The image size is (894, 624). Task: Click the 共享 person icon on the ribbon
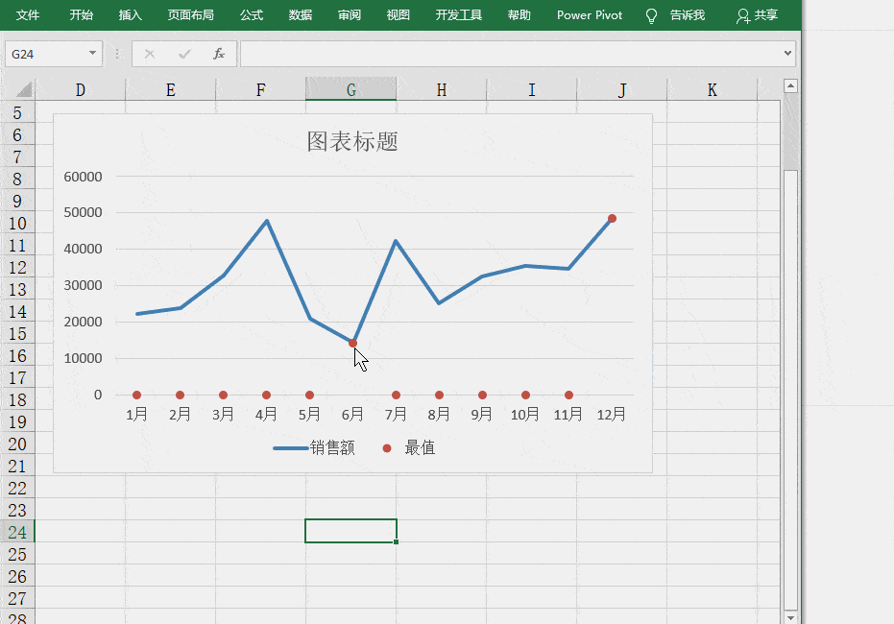(x=743, y=15)
